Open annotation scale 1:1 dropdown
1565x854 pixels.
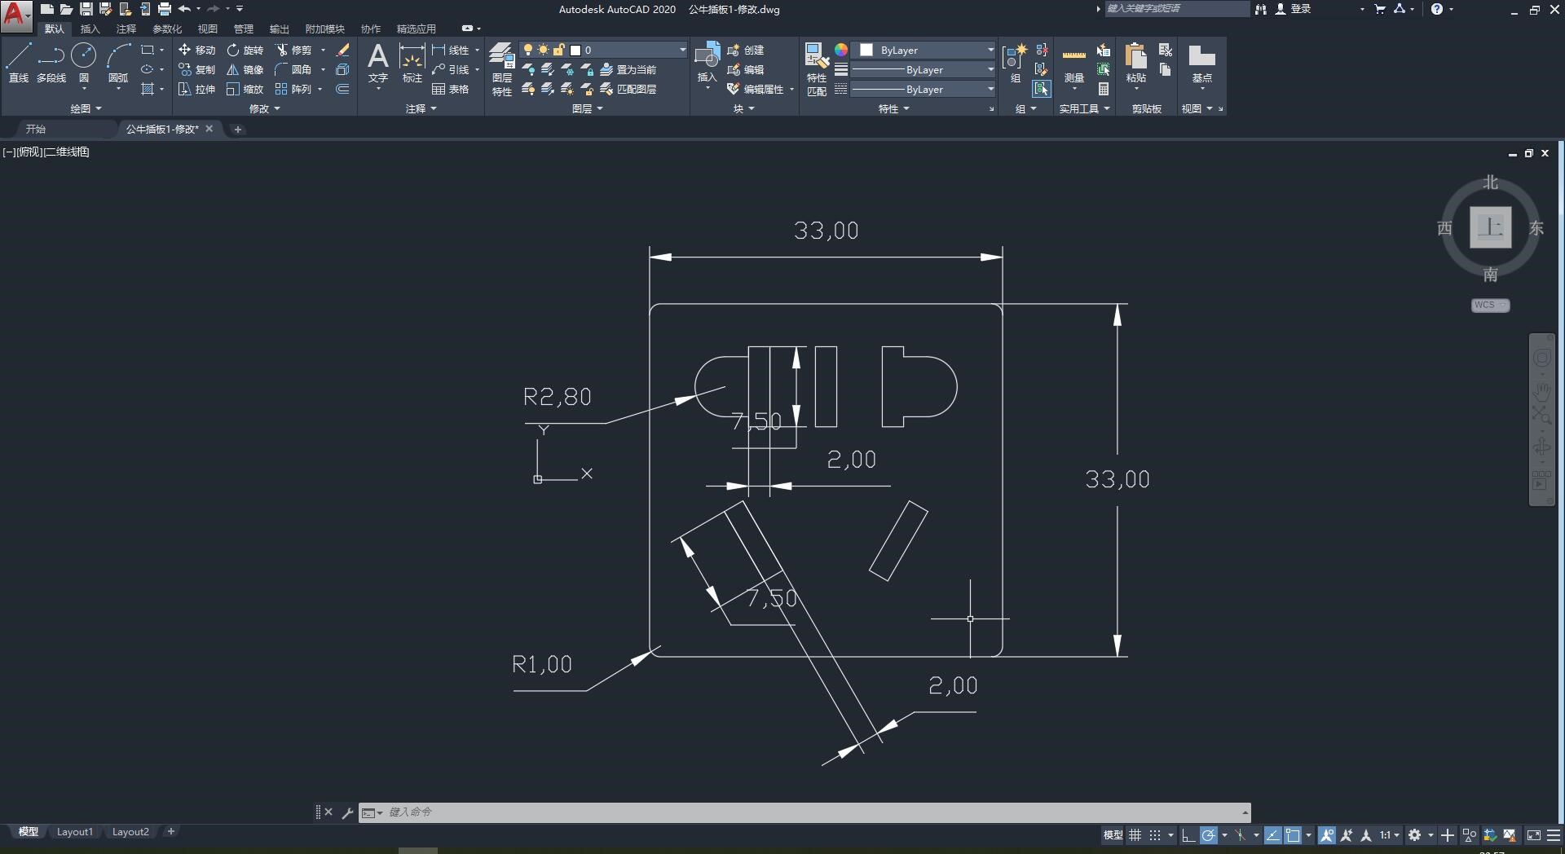click(1390, 835)
